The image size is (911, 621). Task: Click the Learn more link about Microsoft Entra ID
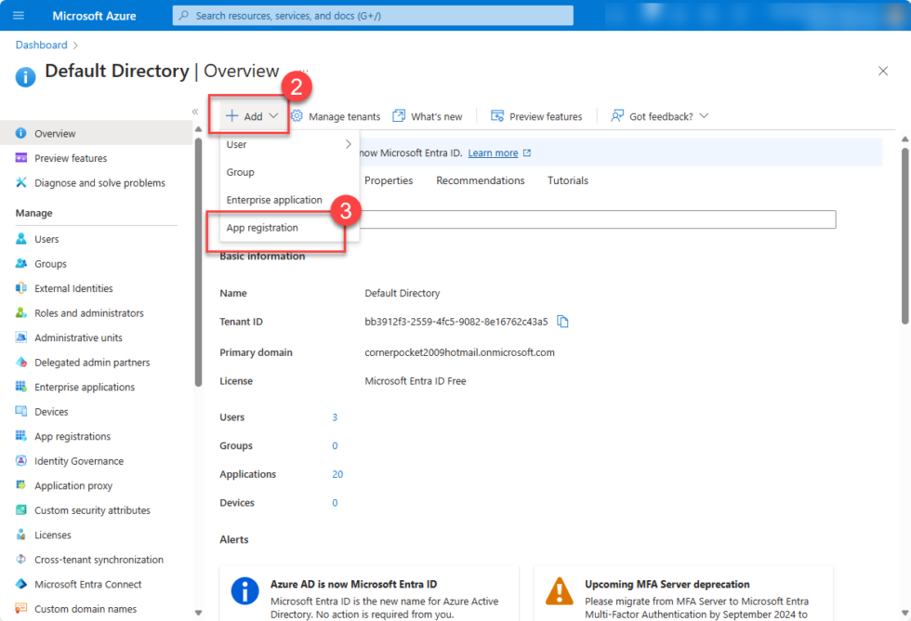pos(493,152)
